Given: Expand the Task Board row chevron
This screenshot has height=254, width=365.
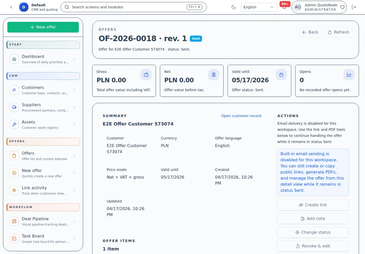Looking at the screenshot, I should [75, 239].
